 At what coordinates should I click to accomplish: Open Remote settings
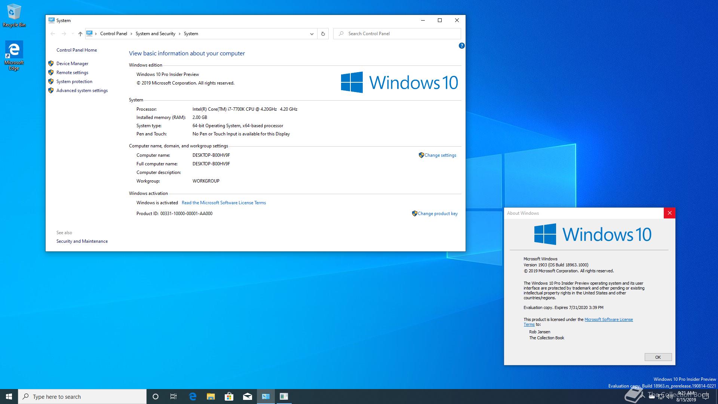click(72, 73)
